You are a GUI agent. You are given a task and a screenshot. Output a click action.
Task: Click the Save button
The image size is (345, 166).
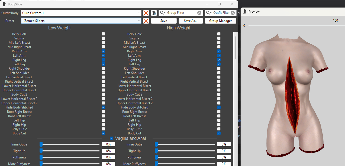point(164,21)
